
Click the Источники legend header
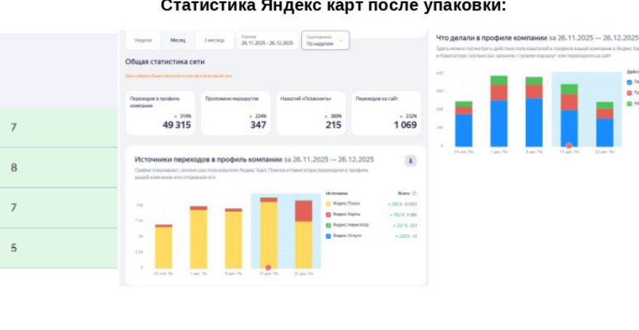click(x=337, y=194)
